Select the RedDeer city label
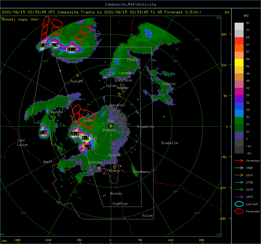The width and height of the screenshot is (261, 244). coord(123,88)
